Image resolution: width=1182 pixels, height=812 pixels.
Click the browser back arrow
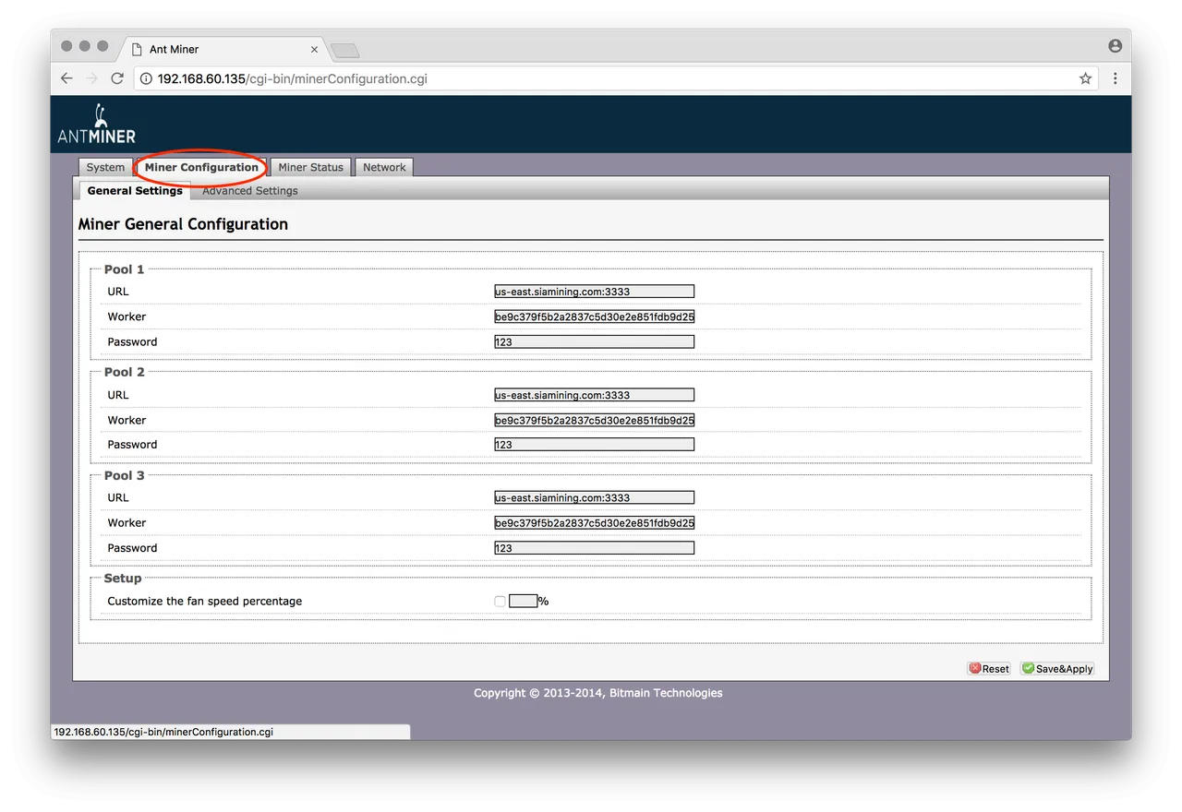coord(66,78)
